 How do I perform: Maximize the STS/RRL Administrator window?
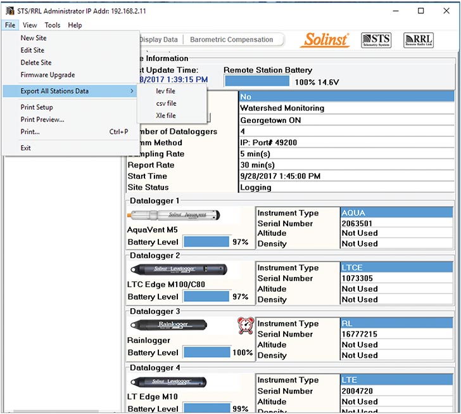(x=421, y=11)
